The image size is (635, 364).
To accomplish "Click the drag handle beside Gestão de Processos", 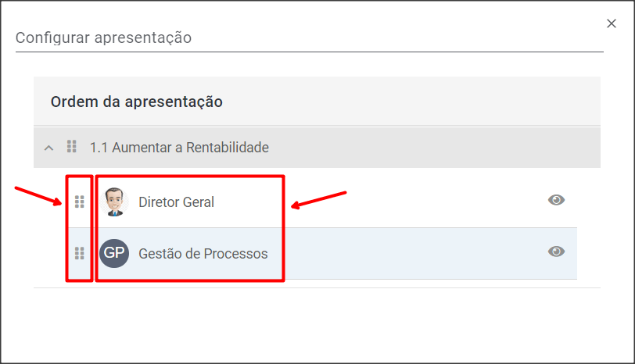I will pos(79,253).
